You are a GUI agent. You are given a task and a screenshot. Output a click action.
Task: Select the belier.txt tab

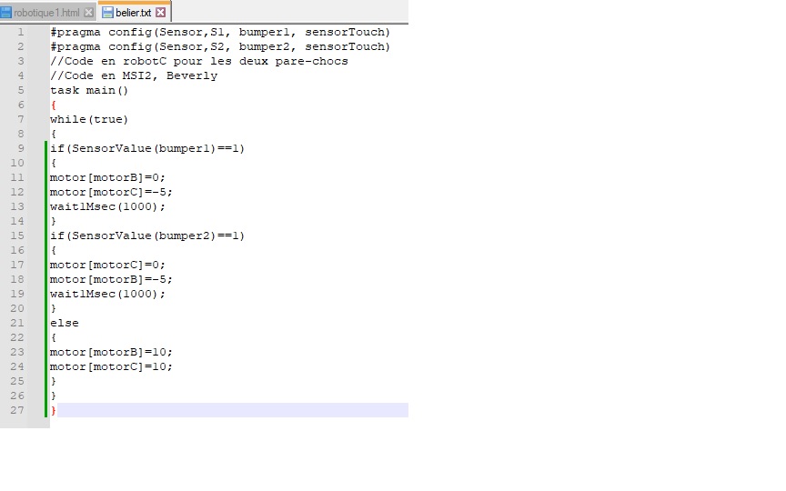click(x=134, y=13)
